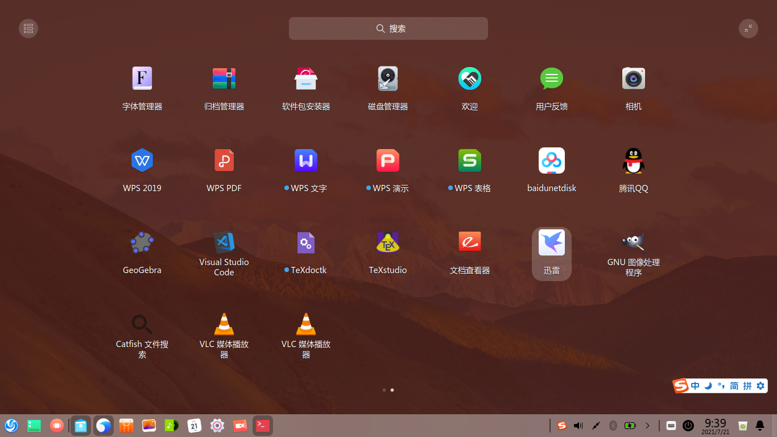The height and width of the screenshot is (437, 777).
Task: Launch WPS 演示 presentation app
Action: (388, 160)
